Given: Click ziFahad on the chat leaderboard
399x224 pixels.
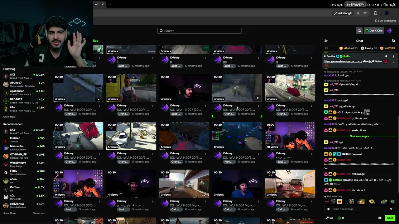Looking at the screenshot, I should coord(348,48).
